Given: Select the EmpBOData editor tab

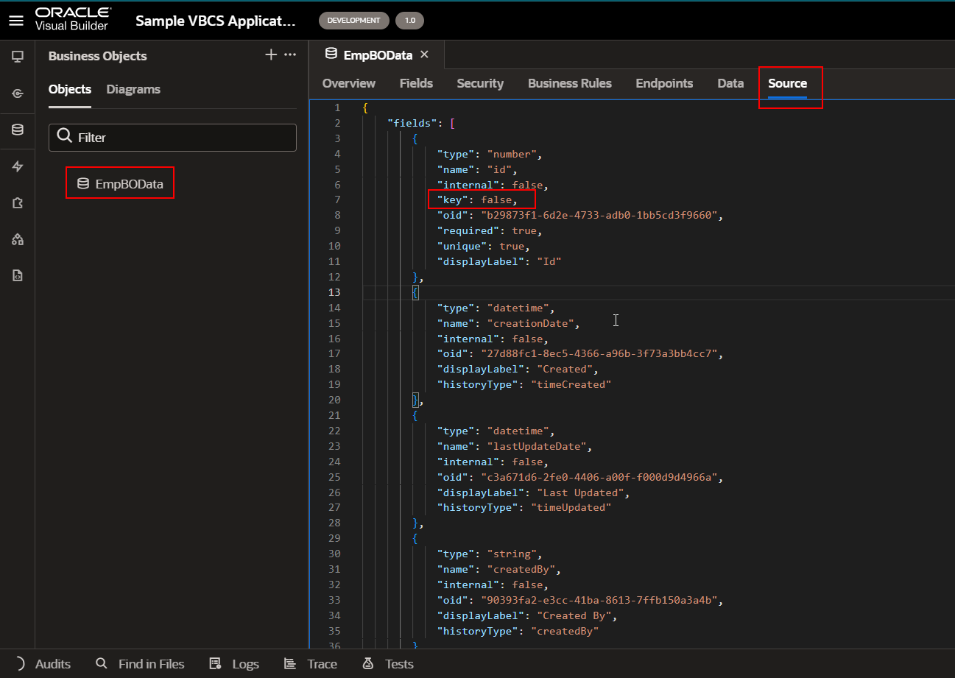Looking at the screenshot, I should point(376,54).
